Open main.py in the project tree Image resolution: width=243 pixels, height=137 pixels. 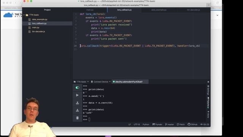tap(36, 27)
